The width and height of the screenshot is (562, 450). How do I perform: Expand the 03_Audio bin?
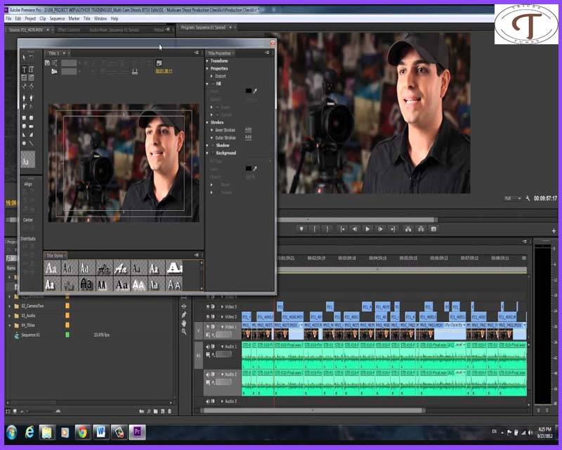pyautogui.click(x=10, y=316)
